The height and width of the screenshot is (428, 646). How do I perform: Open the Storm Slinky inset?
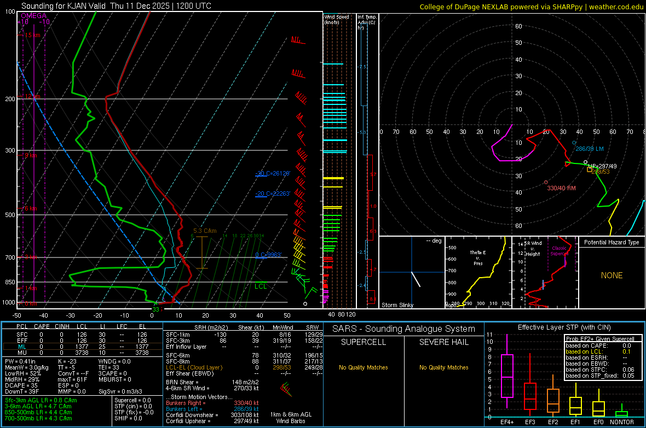point(412,272)
